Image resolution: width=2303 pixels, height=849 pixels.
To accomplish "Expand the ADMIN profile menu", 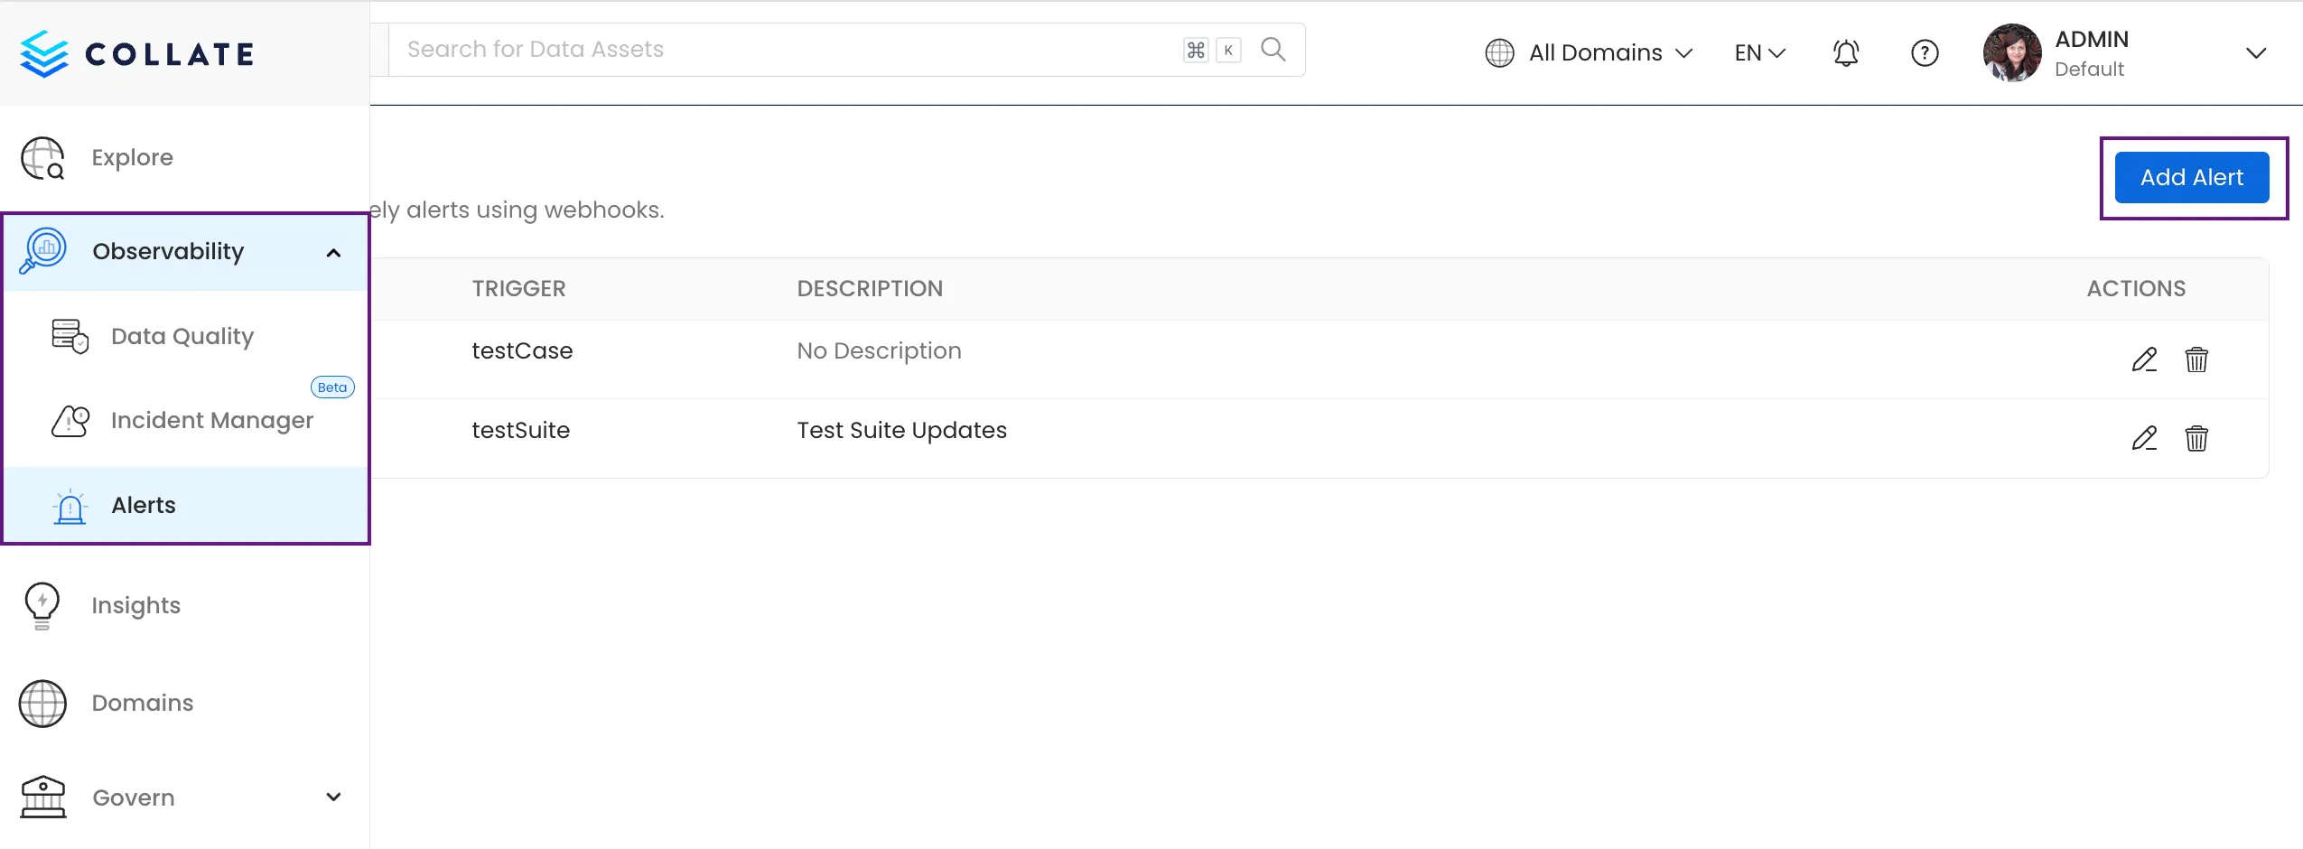I will 2255,52.
